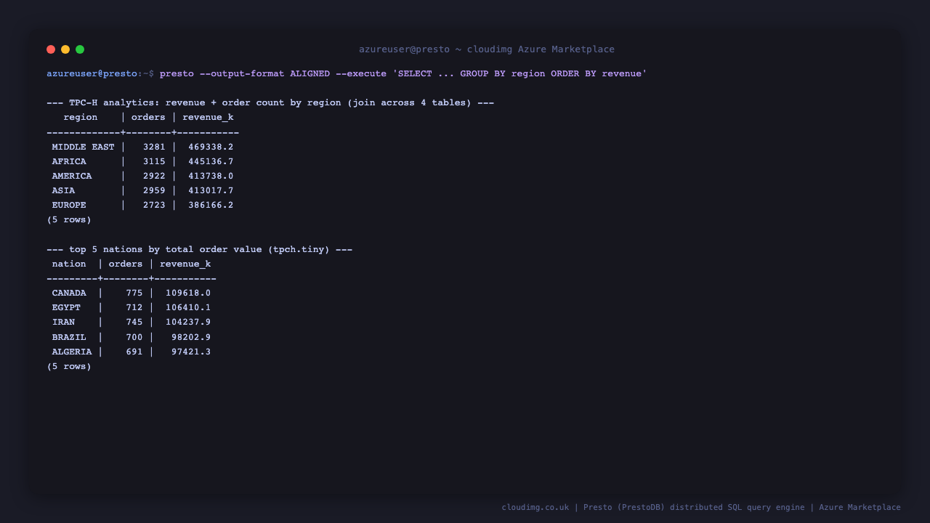Click 'orders' header in region table
The image size is (930, 523).
(x=148, y=117)
